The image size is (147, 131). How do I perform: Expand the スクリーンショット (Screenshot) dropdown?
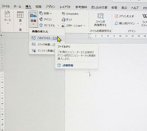coord(84,26)
